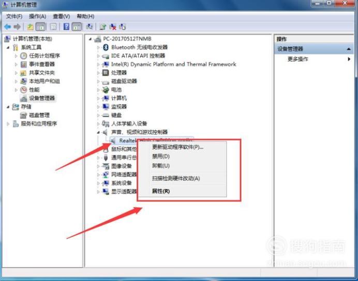The height and width of the screenshot is (281, 358).
Task: Click the back arrow toolbar icon
Action: click(x=8, y=27)
